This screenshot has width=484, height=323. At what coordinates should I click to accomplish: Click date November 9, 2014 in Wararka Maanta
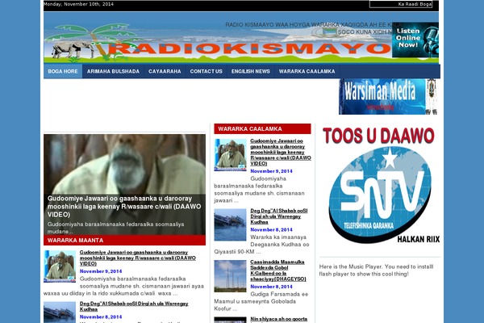click(x=101, y=271)
